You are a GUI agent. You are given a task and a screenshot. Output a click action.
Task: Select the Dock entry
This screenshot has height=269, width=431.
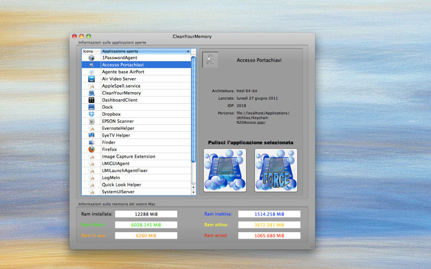[136, 107]
